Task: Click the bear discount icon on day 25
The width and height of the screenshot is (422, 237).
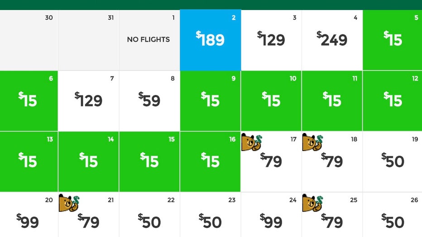Action: pos(312,203)
